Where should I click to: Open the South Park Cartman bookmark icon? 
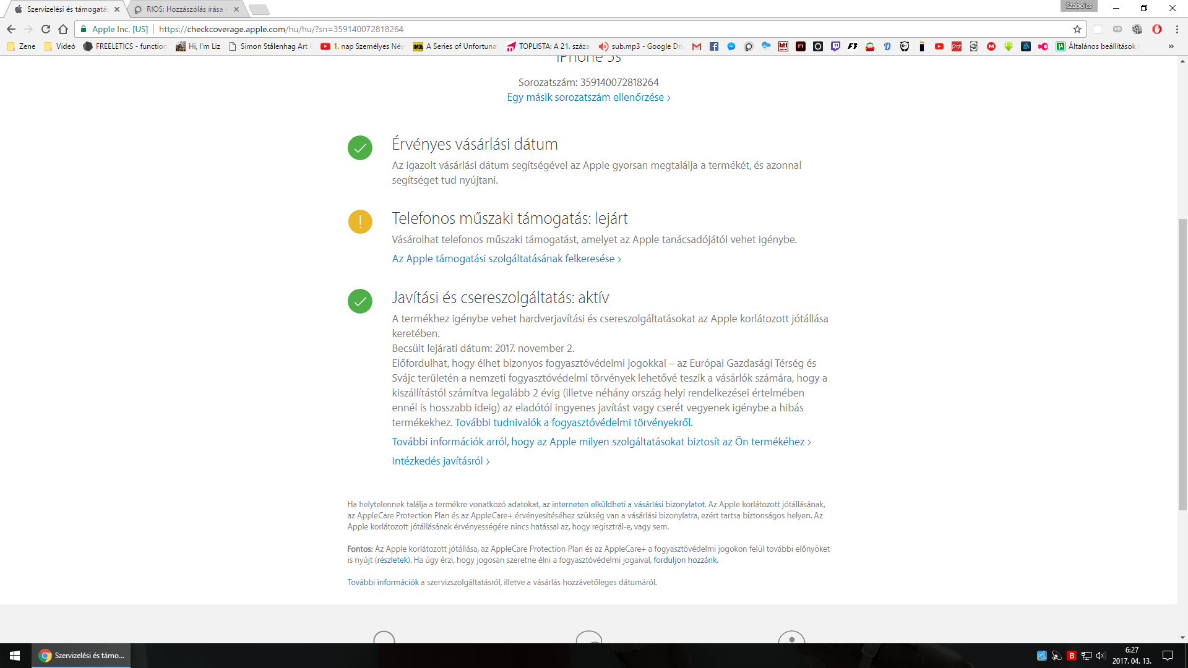(870, 46)
